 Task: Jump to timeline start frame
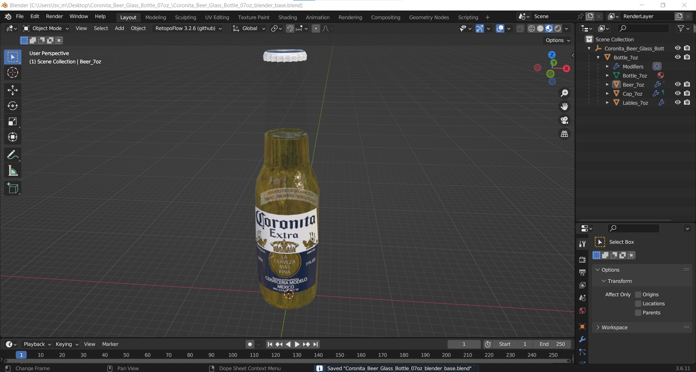[x=270, y=344]
